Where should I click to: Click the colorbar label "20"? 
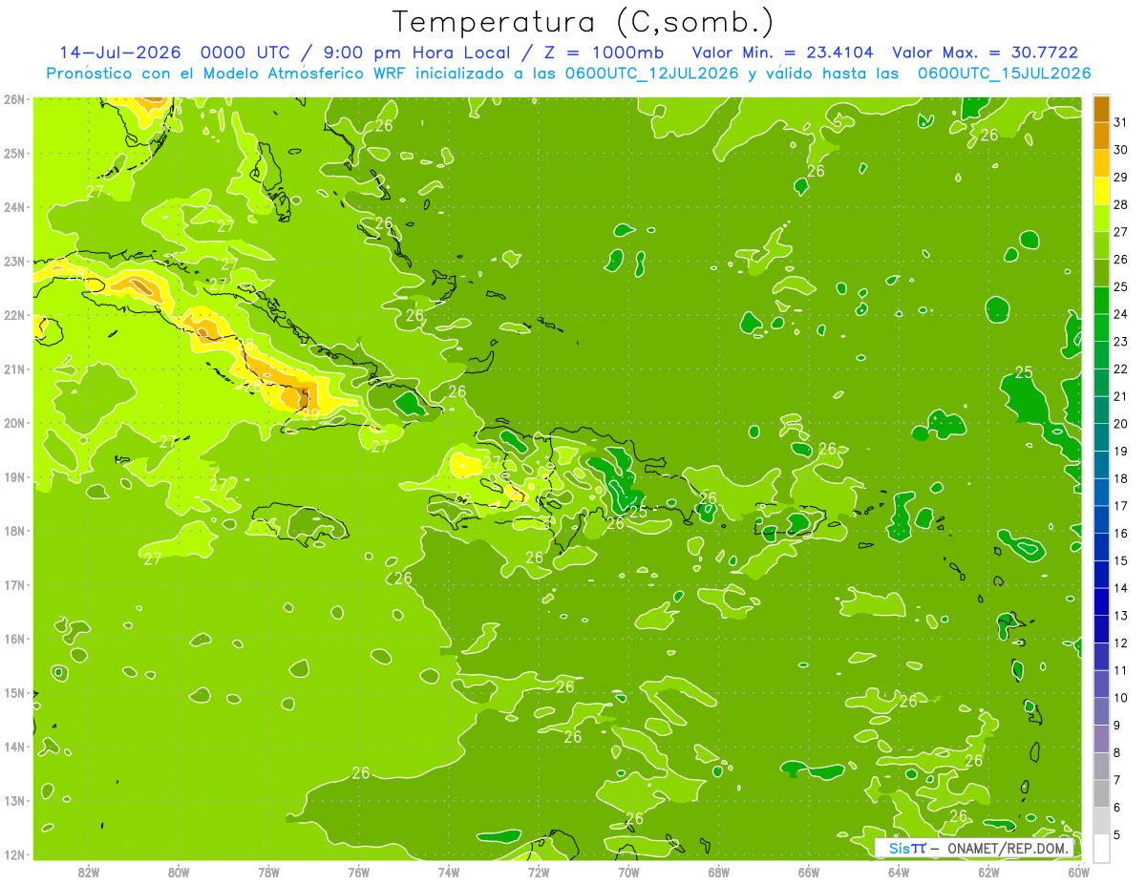click(1120, 424)
